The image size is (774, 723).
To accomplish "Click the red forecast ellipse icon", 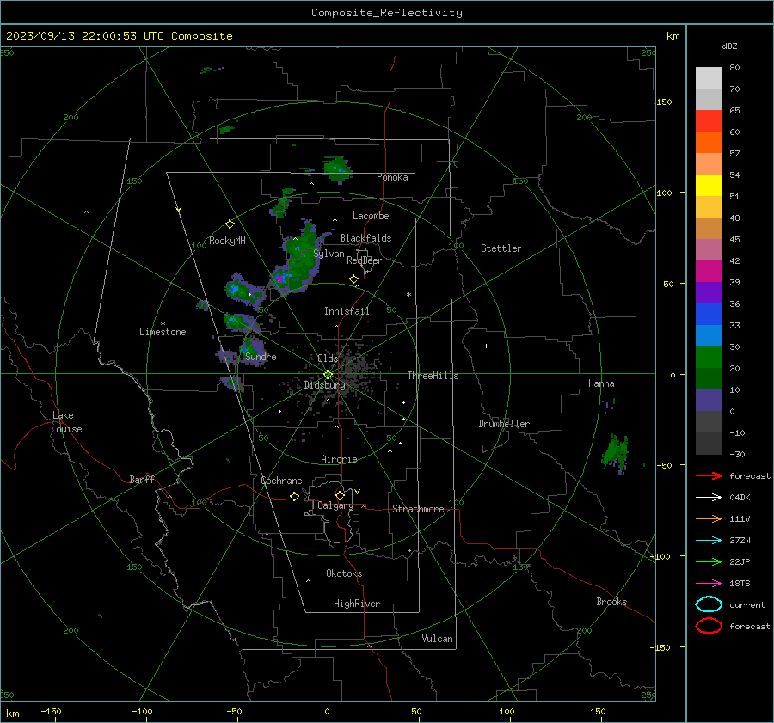I will [x=709, y=626].
